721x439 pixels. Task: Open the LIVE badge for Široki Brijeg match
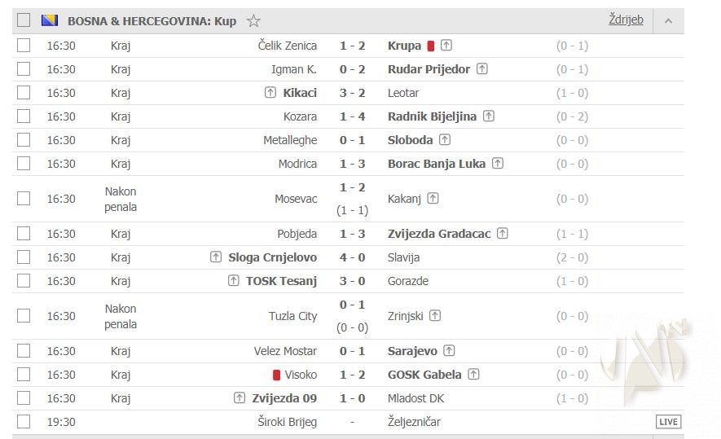coord(668,422)
